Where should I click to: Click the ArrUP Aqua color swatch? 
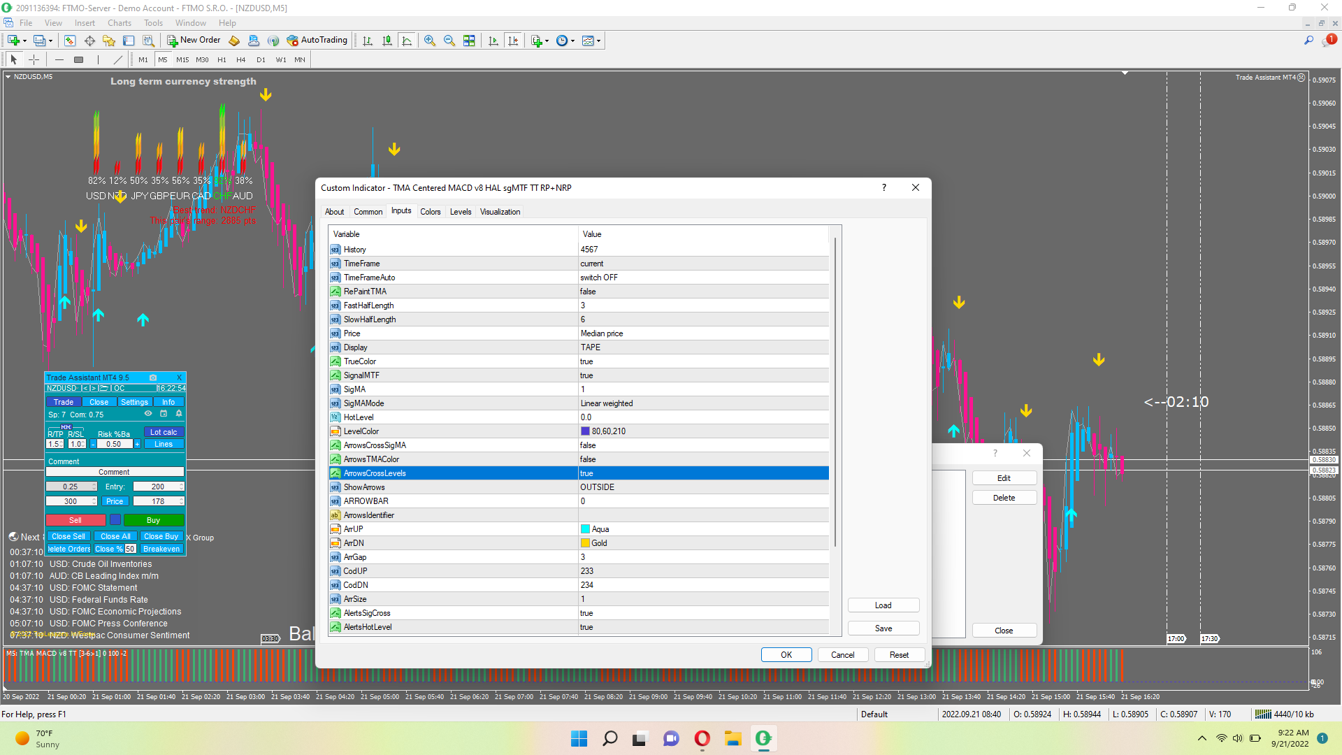[586, 529]
